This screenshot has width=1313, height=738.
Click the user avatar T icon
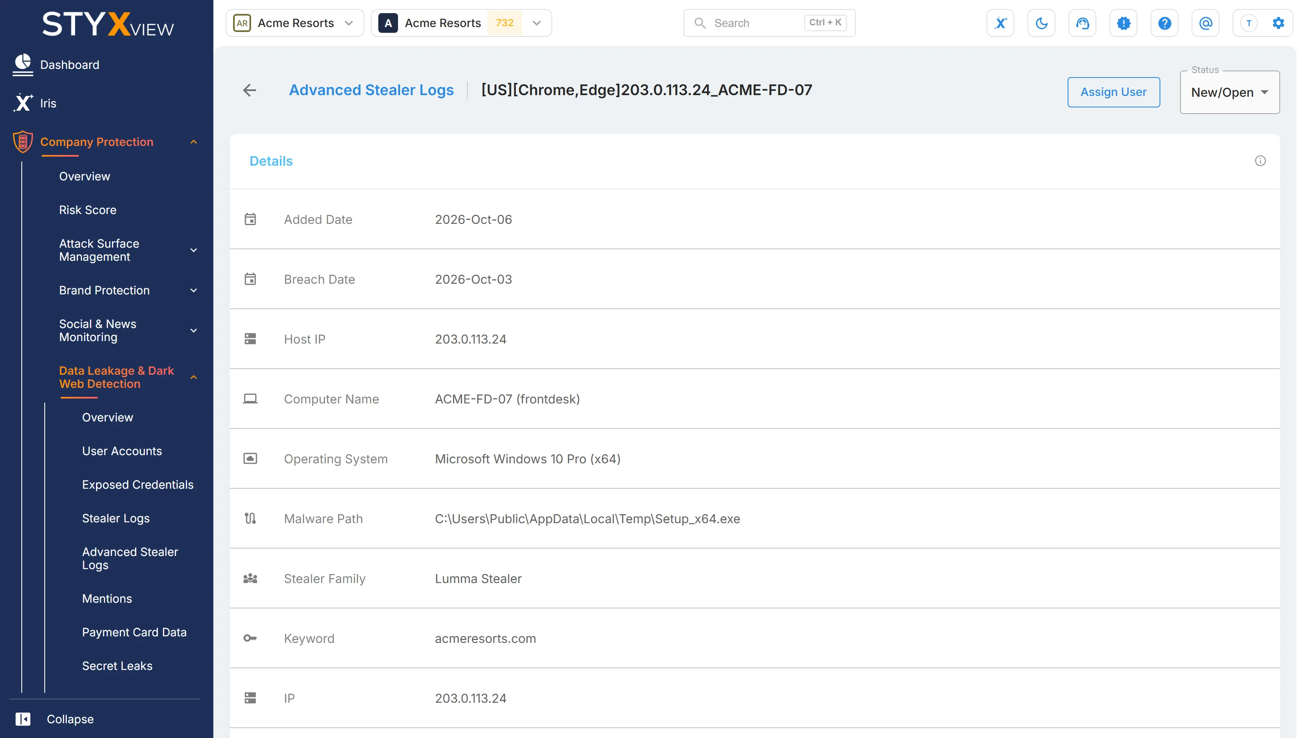tap(1248, 23)
